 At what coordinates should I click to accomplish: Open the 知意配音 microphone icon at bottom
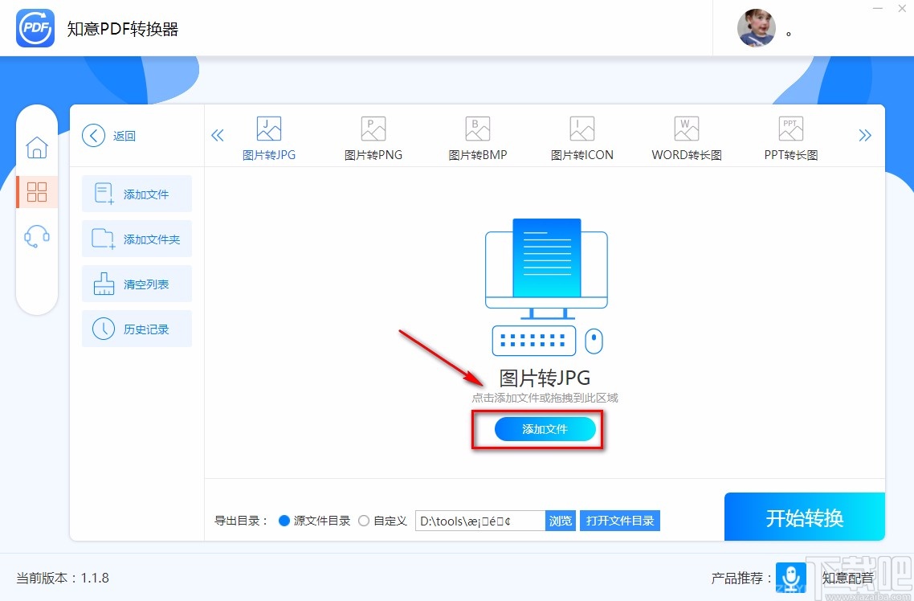click(x=791, y=578)
